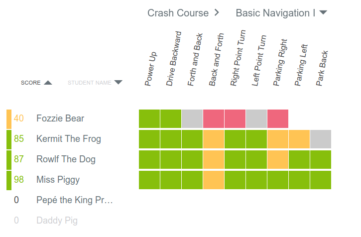Select the Power Up column header

[x=150, y=69]
